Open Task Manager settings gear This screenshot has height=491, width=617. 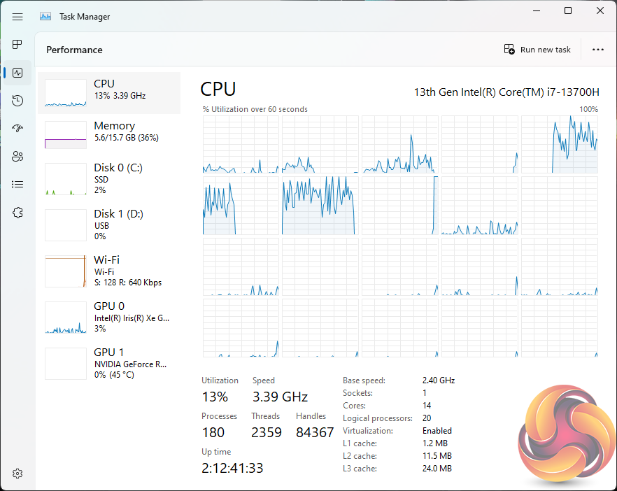tap(17, 474)
